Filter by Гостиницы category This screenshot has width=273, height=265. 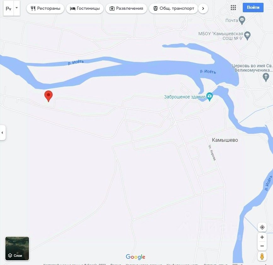(x=85, y=8)
